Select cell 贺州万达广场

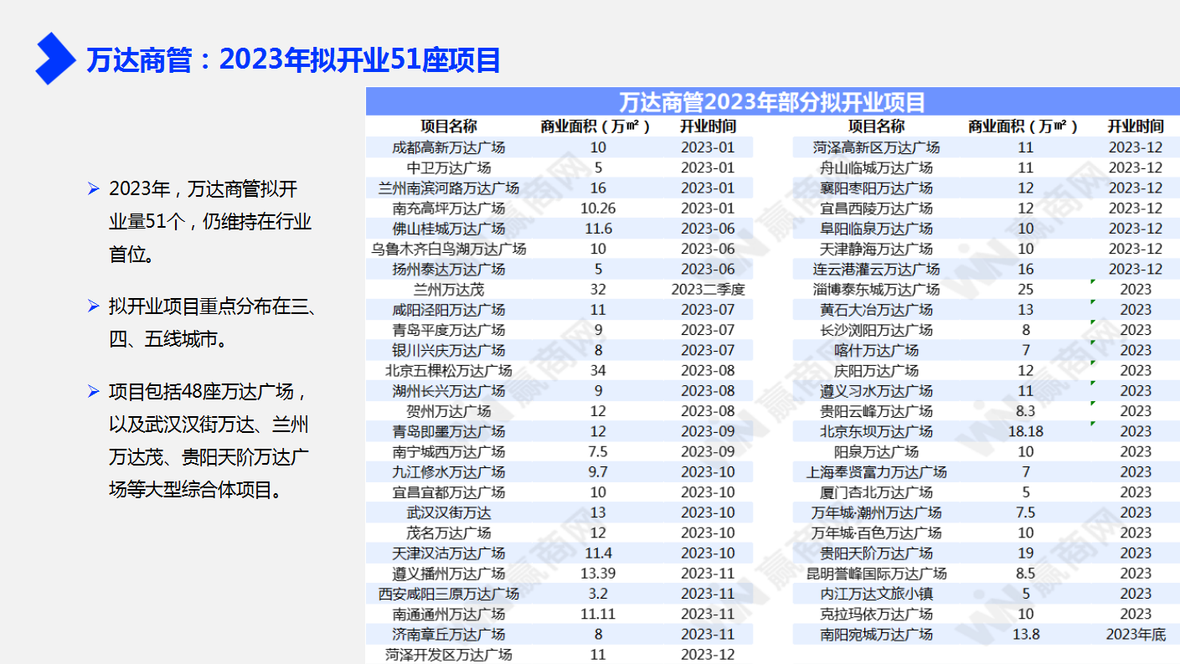tap(449, 411)
